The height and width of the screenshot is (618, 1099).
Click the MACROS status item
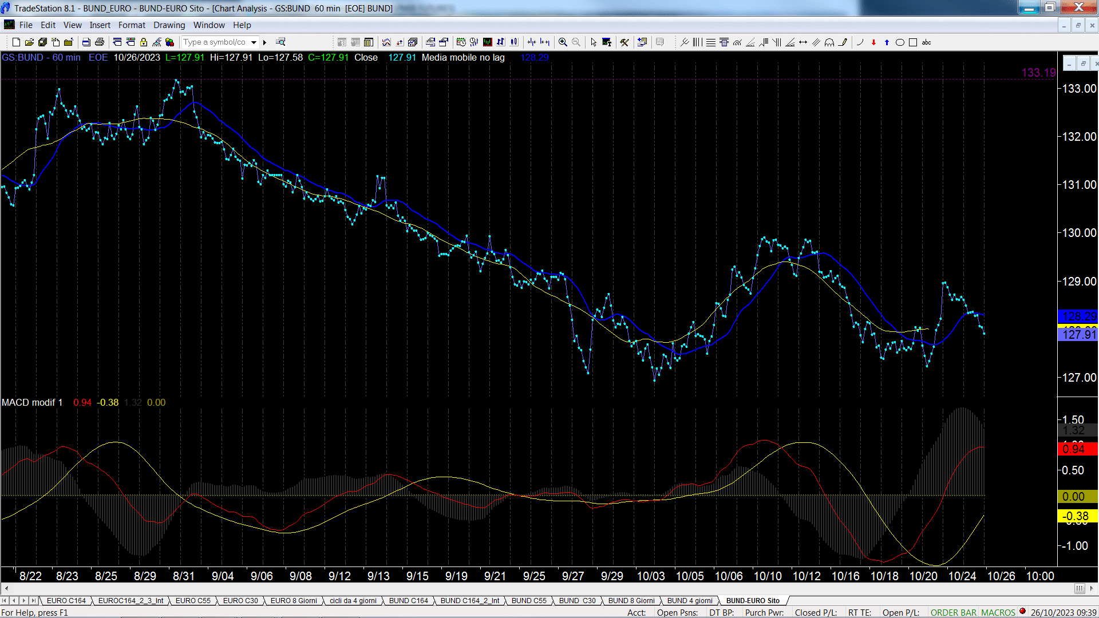coord(998,613)
